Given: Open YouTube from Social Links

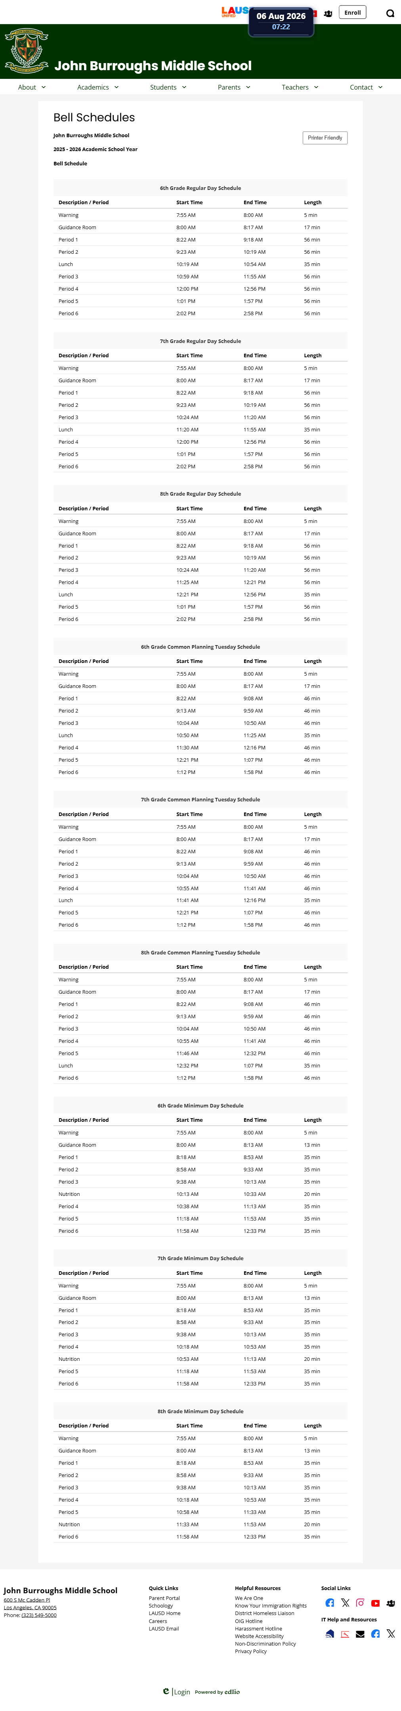Looking at the screenshot, I should (375, 1604).
